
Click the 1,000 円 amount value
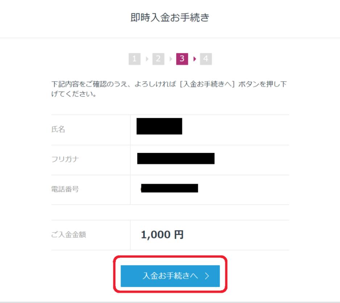162,235
